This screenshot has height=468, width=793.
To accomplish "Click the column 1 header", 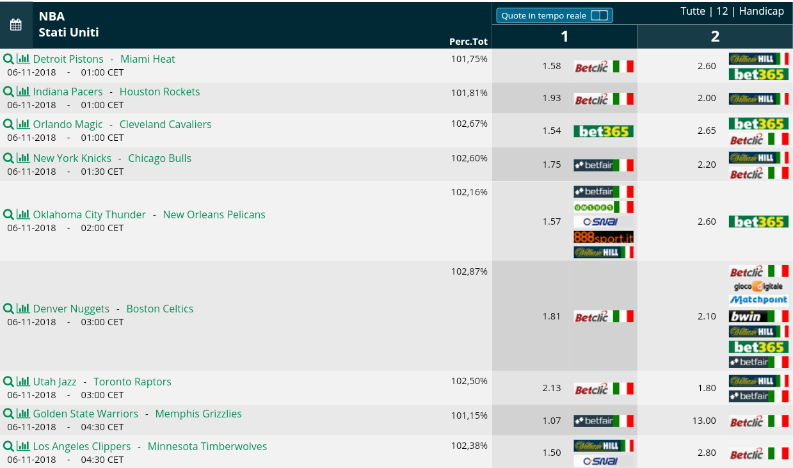I will pyautogui.click(x=565, y=36).
